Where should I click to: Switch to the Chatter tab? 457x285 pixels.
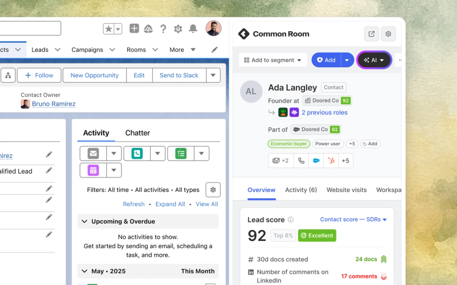137,133
